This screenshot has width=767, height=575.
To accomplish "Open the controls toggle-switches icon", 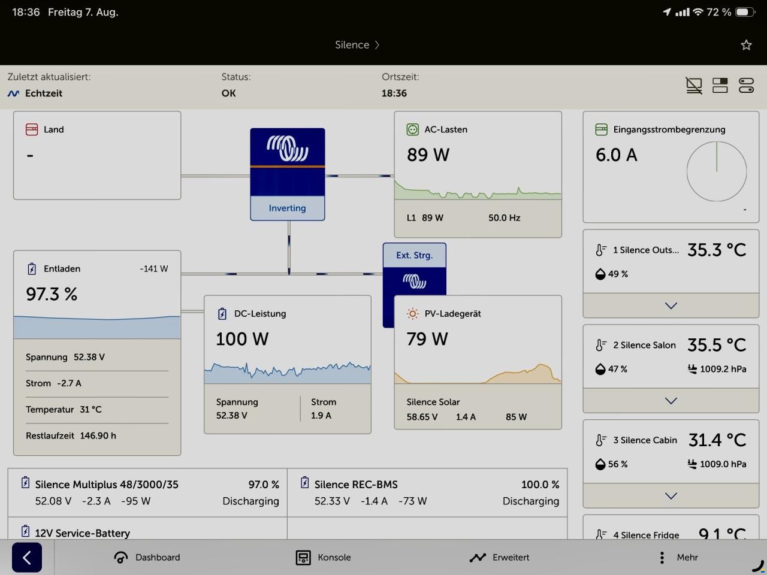I will point(746,86).
